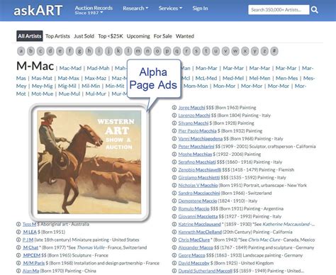Click the info icon beside M/M Paris
Viewport: 336px width, 275px height.
18,263
